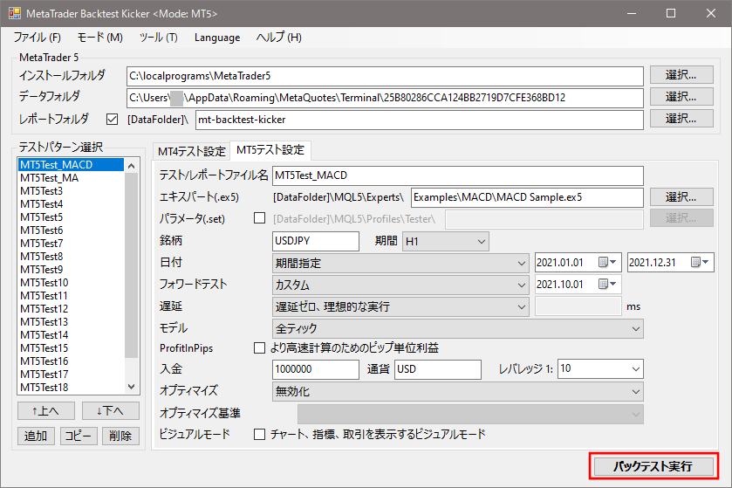This screenshot has height=488, width=732.
Task: Switch to the MT5テスト設定 tab
Action: pos(270,150)
